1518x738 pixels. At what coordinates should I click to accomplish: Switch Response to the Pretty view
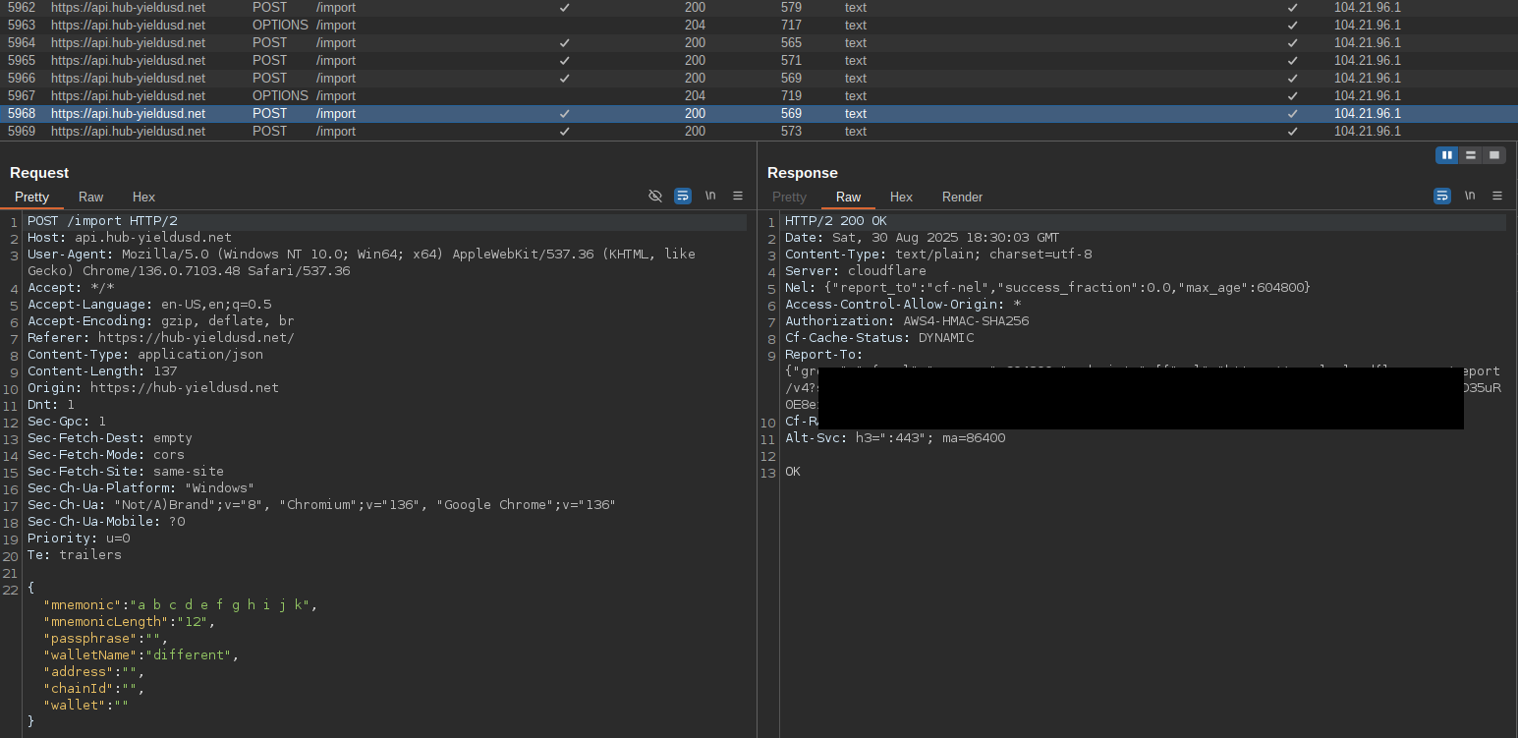click(789, 197)
